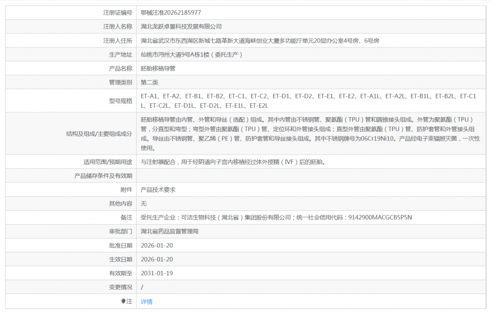Click the 批准日期 label

click(x=121, y=245)
